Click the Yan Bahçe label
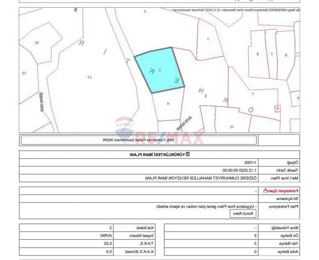319x260 pixels. coord(289,244)
